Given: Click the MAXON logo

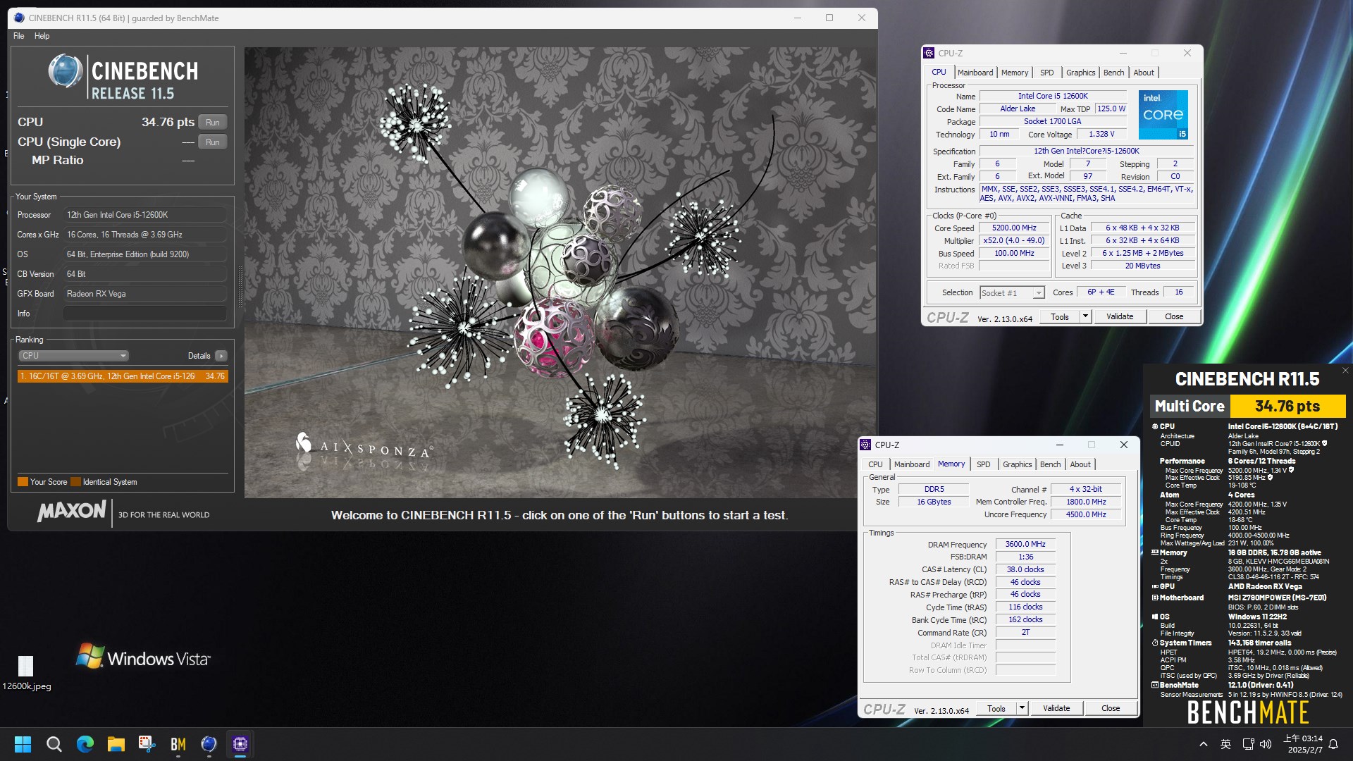Looking at the screenshot, I should [72, 511].
